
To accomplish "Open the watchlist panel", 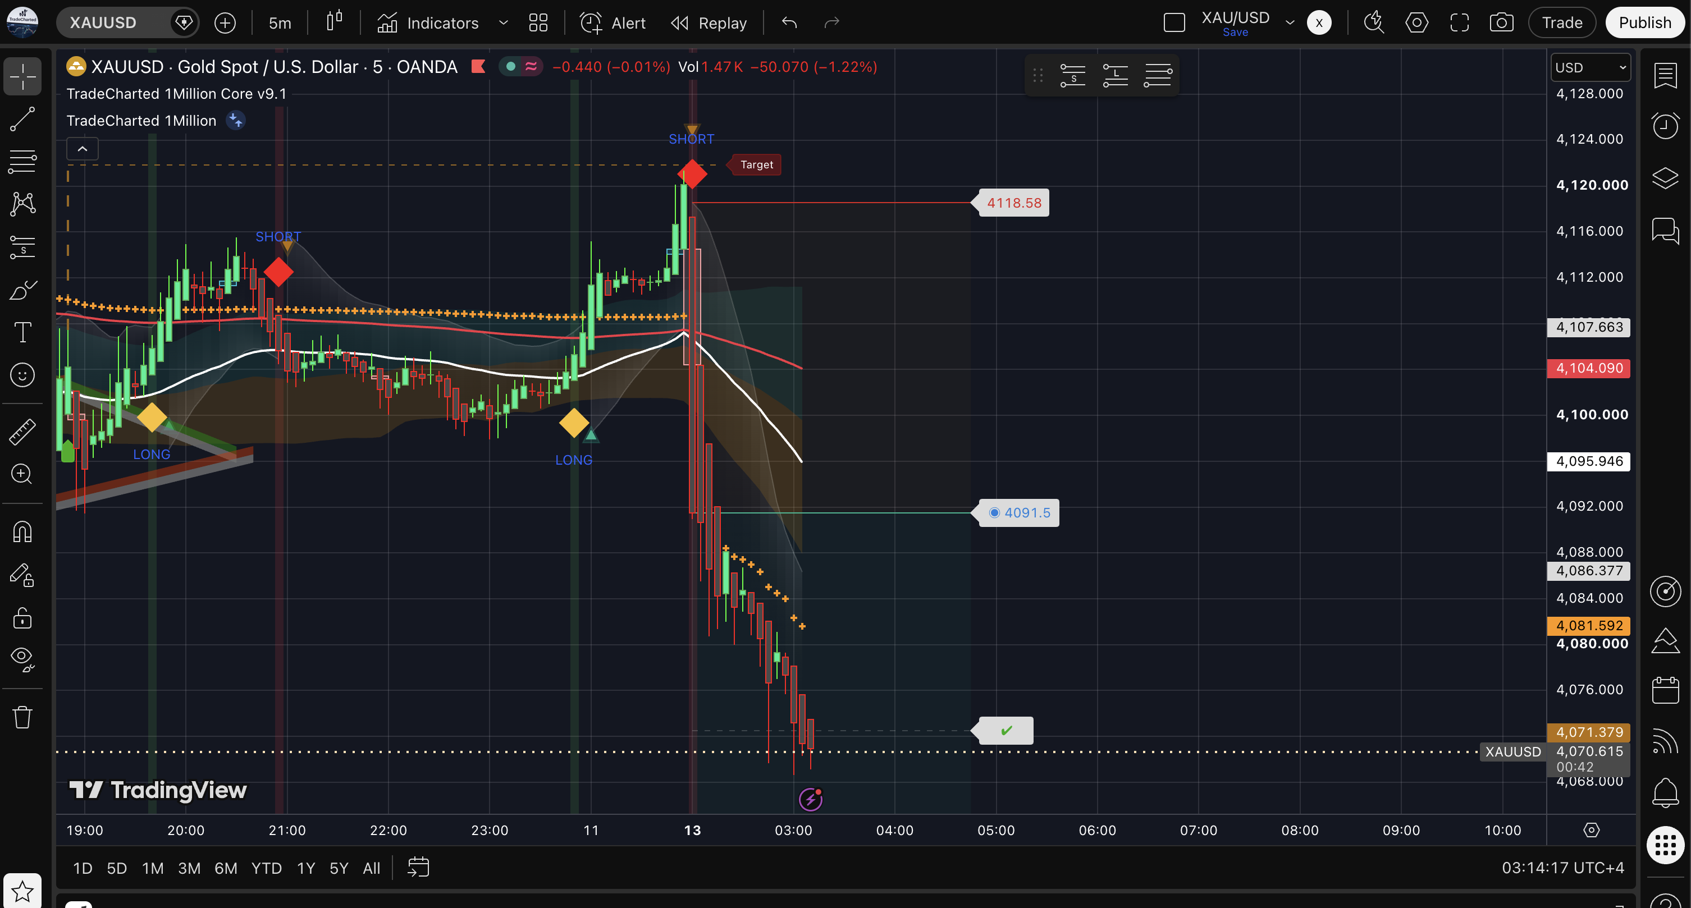I will 1665,76.
